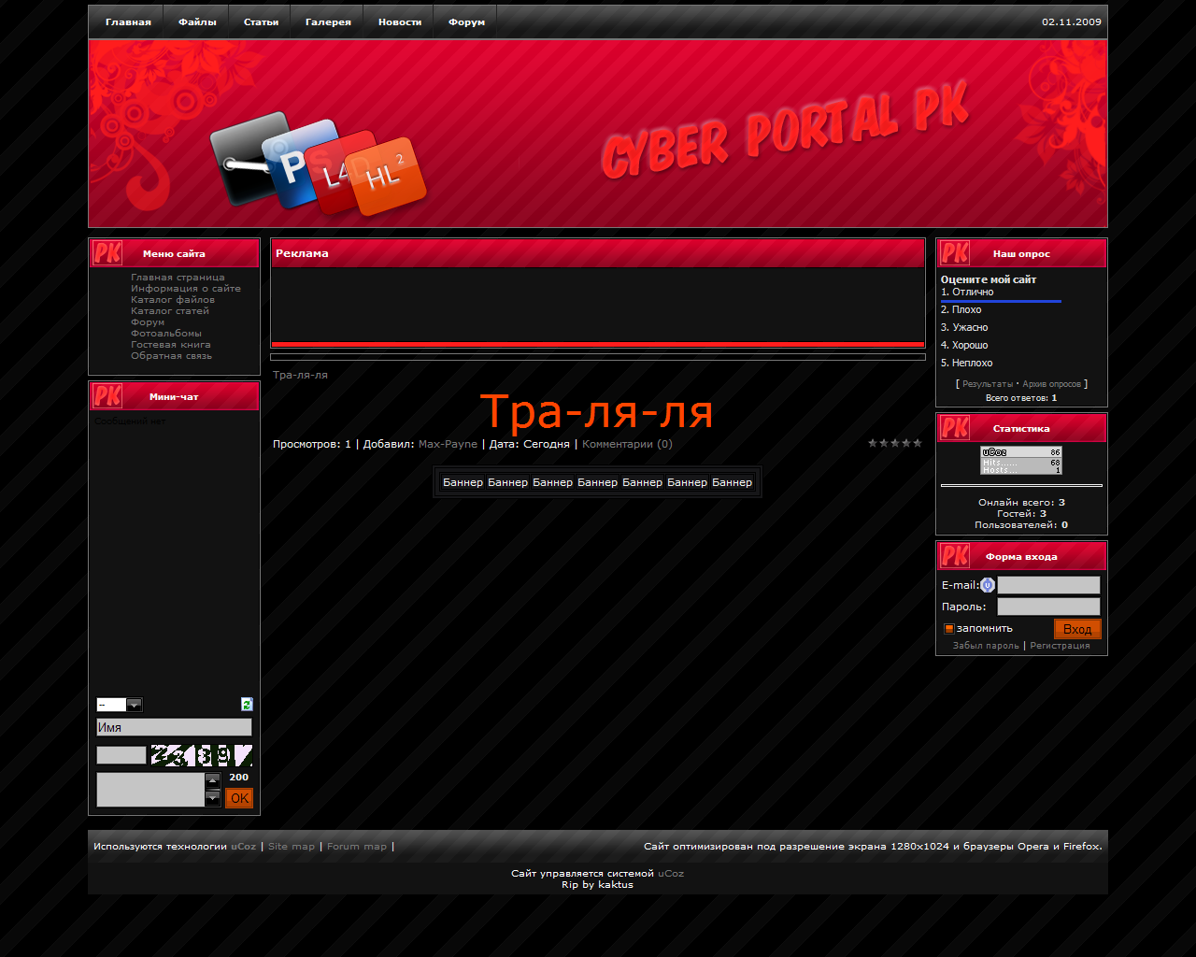Click the message box scroll-up arrow

(x=213, y=780)
